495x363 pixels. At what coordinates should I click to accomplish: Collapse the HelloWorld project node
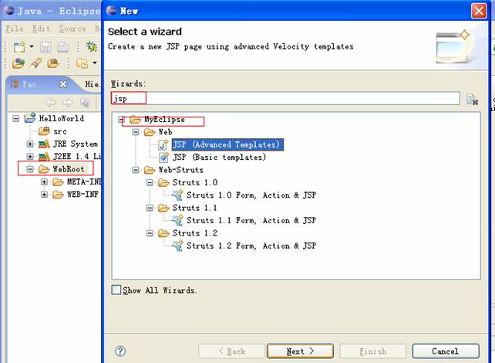click(15, 119)
